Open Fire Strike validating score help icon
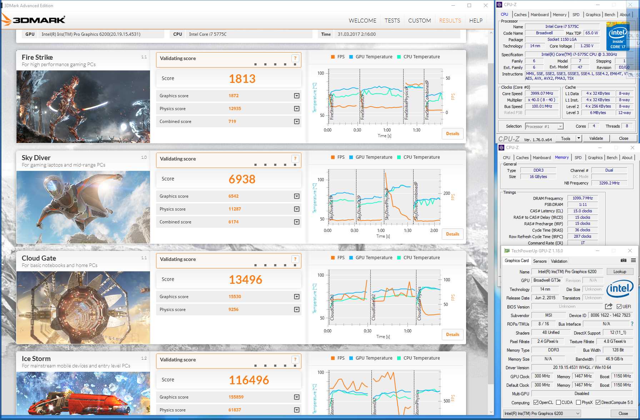The image size is (640, 420). pyautogui.click(x=295, y=58)
